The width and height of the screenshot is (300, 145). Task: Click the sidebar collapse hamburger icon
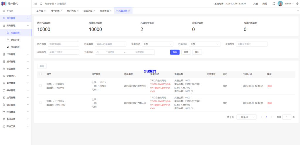pyautogui.click(x=35, y=4)
